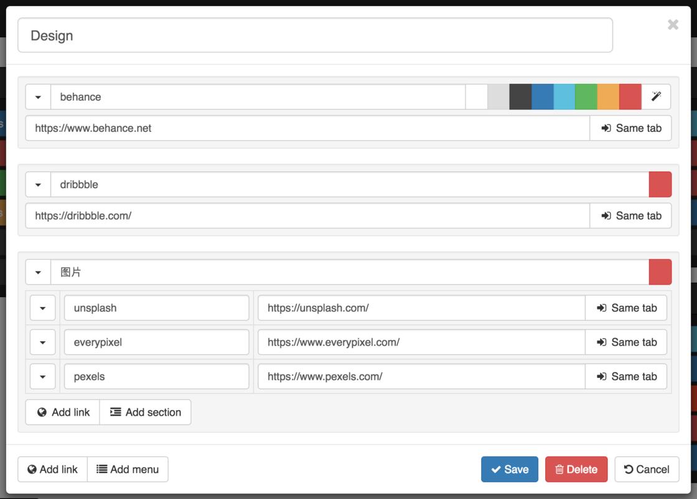Edit the https://www.pexels.com/ URL field
The height and width of the screenshot is (499, 697).
(421, 377)
